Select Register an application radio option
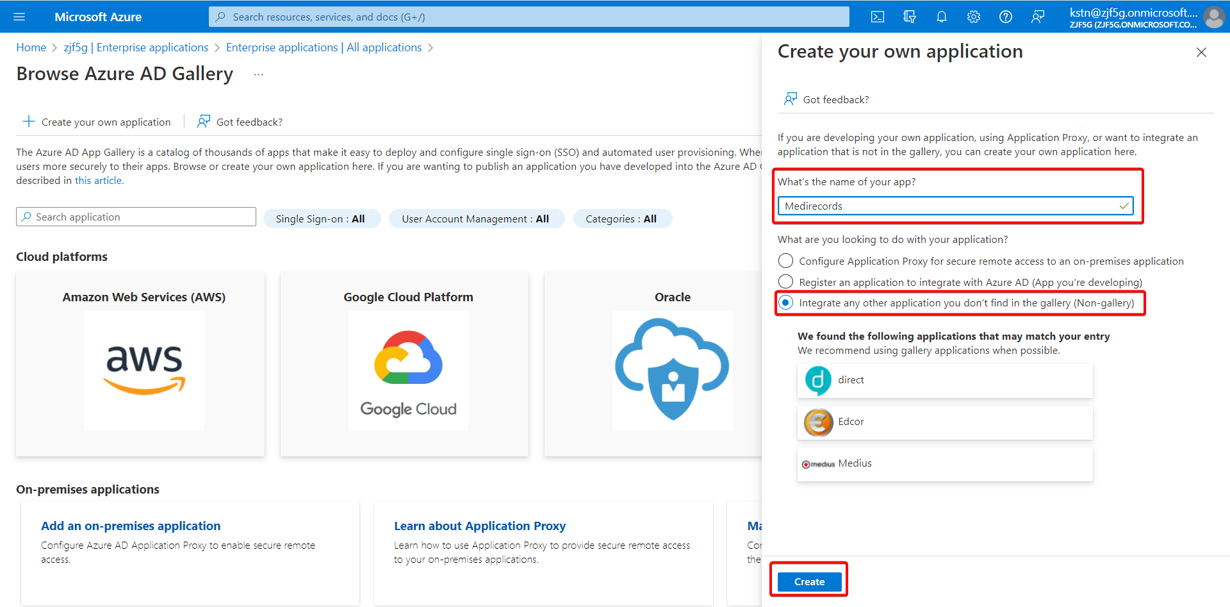Viewport: 1230px width, 607px height. (x=785, y=282)
